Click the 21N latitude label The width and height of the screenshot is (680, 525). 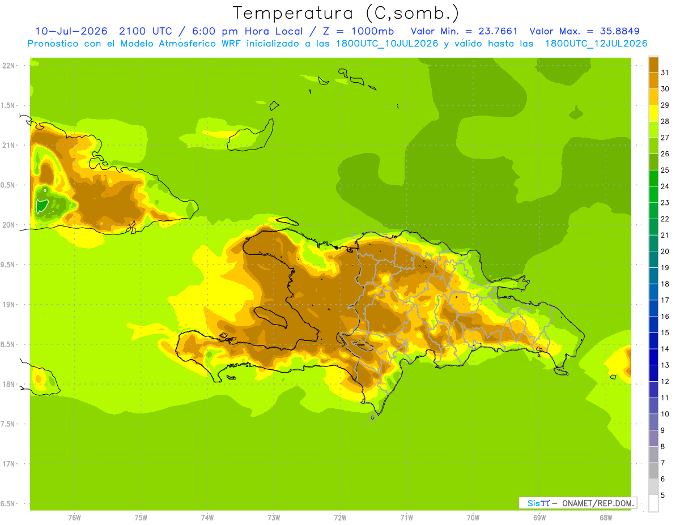(x=9, y=145)
